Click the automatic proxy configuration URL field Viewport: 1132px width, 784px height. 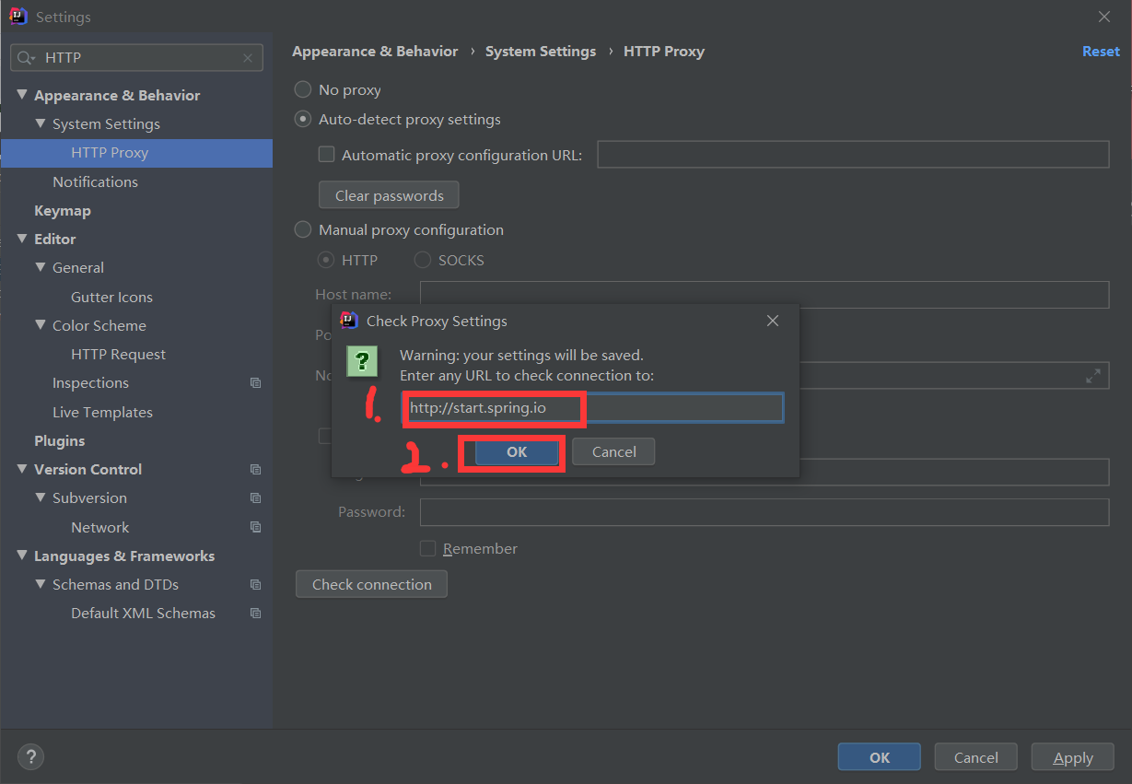[x=853, y=155]
